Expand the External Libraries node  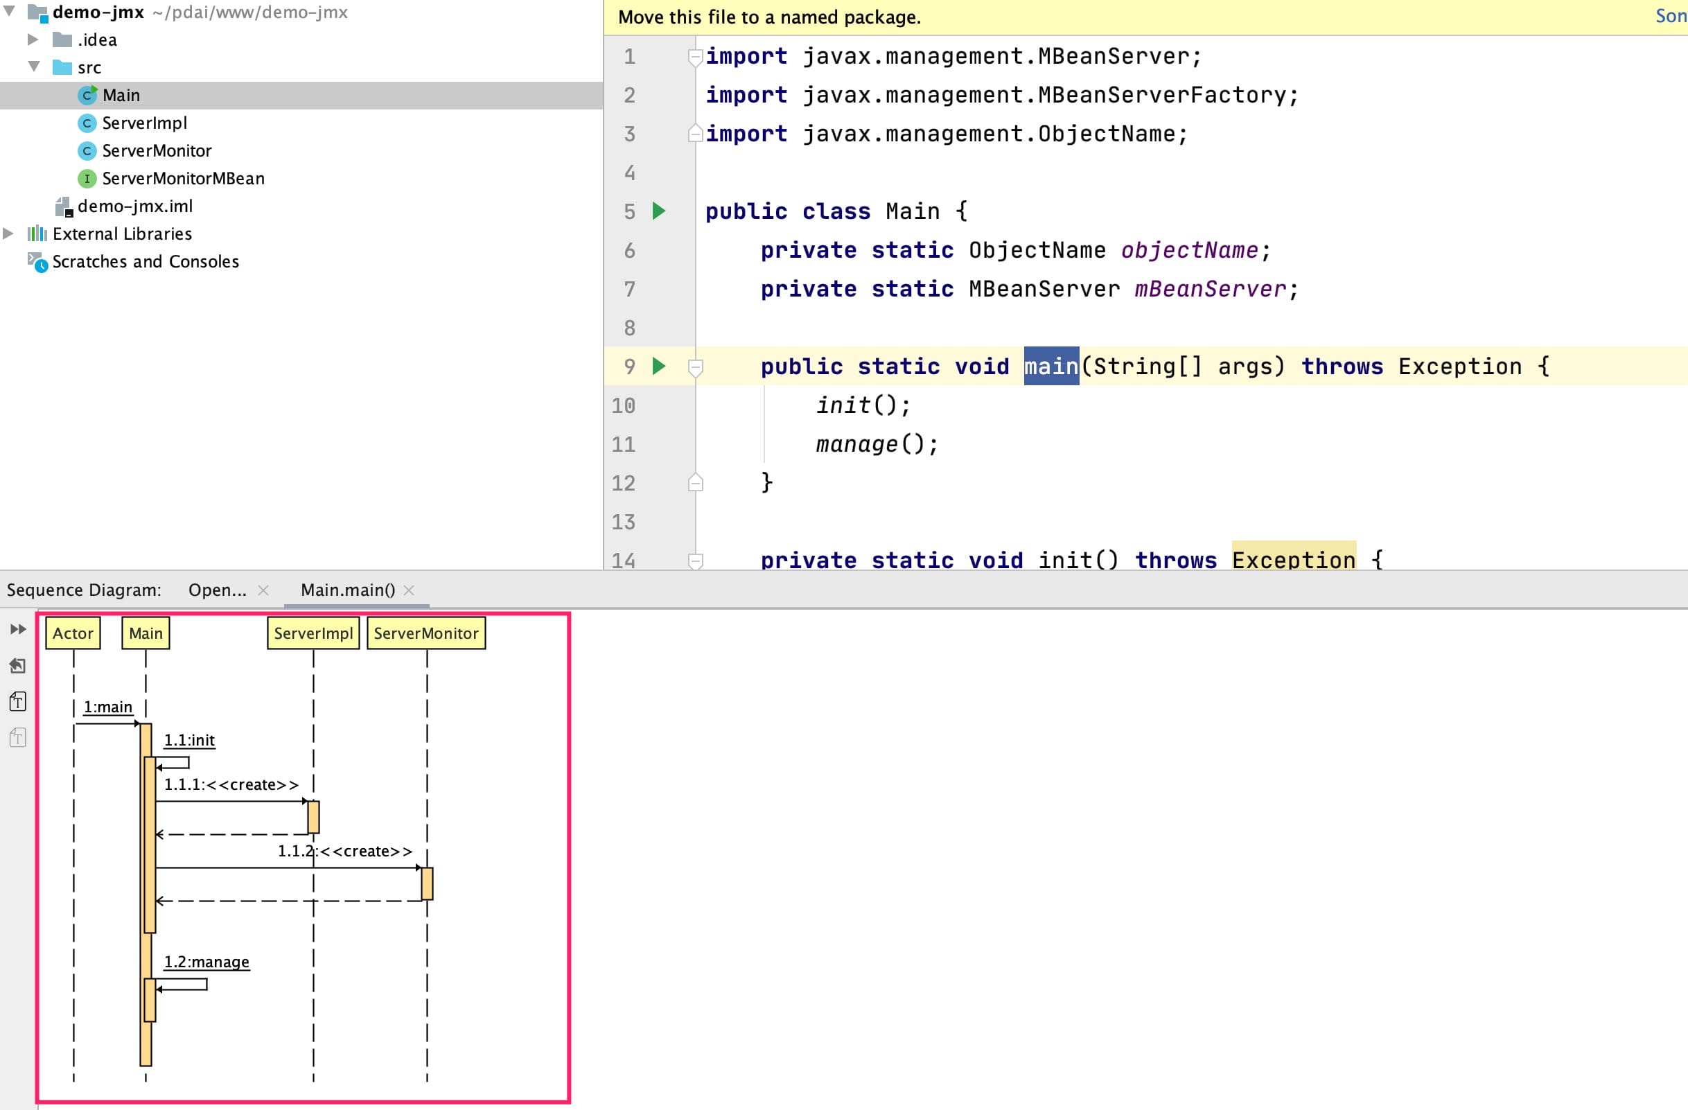(8, 234)
